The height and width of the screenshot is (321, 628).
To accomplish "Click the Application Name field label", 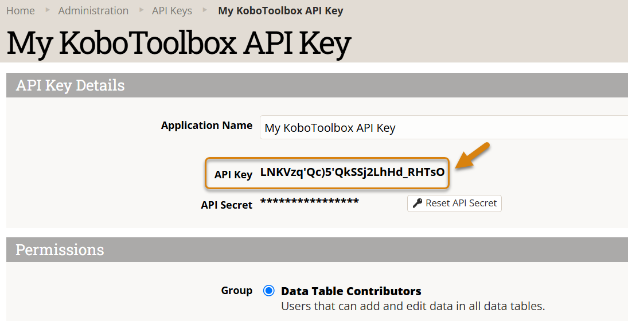I will click(206, 126).
